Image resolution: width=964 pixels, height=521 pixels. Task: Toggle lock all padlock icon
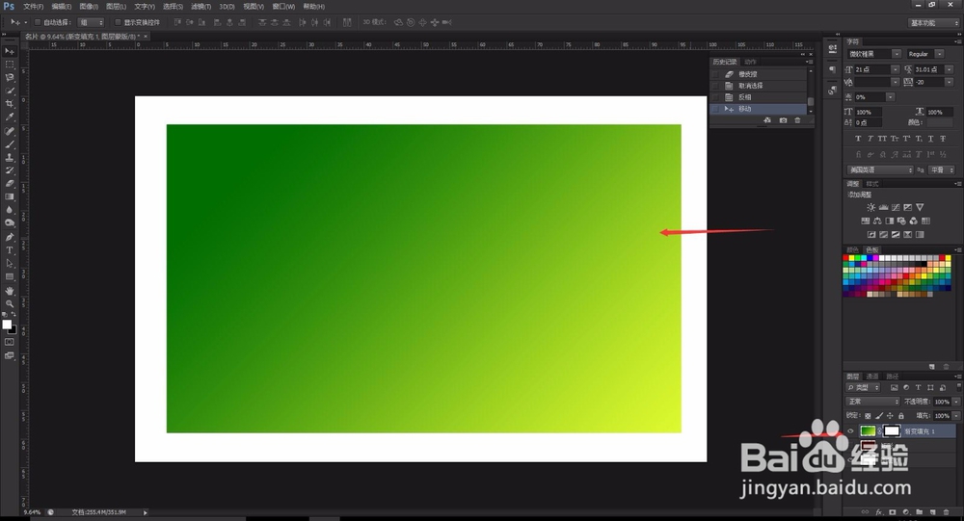click(x=901, y=416)
